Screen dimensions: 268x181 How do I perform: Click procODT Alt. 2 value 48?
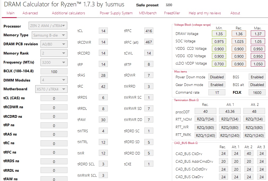tap(254, 111)
